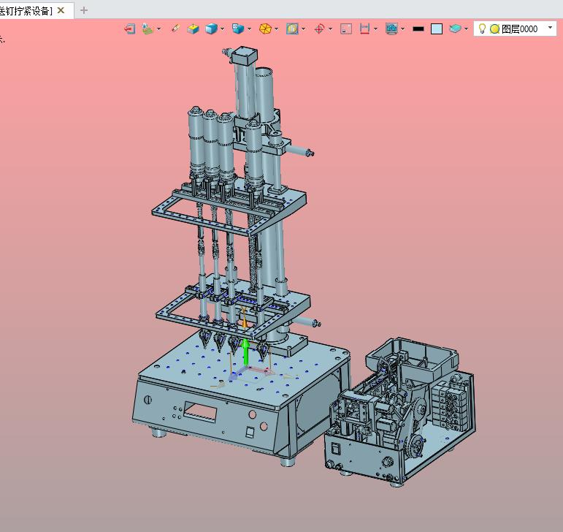
Task: Click the black line color swatch
Action: click(418, 28)
